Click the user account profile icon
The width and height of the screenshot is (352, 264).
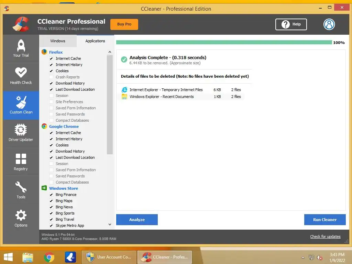329,24
